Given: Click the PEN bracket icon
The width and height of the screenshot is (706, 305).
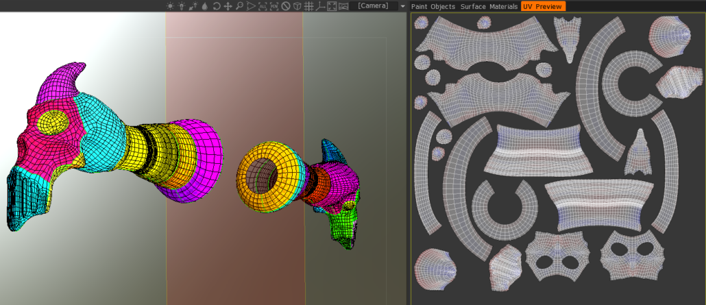Looking at the screenshot, I should coord(274,6).
